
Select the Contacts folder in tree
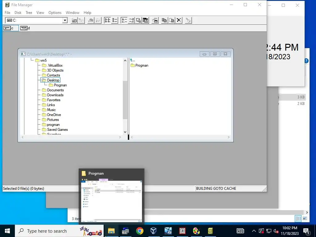51,75
